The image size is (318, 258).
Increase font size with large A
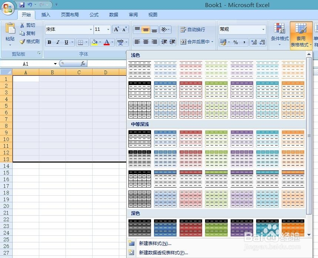click(116, 29)
